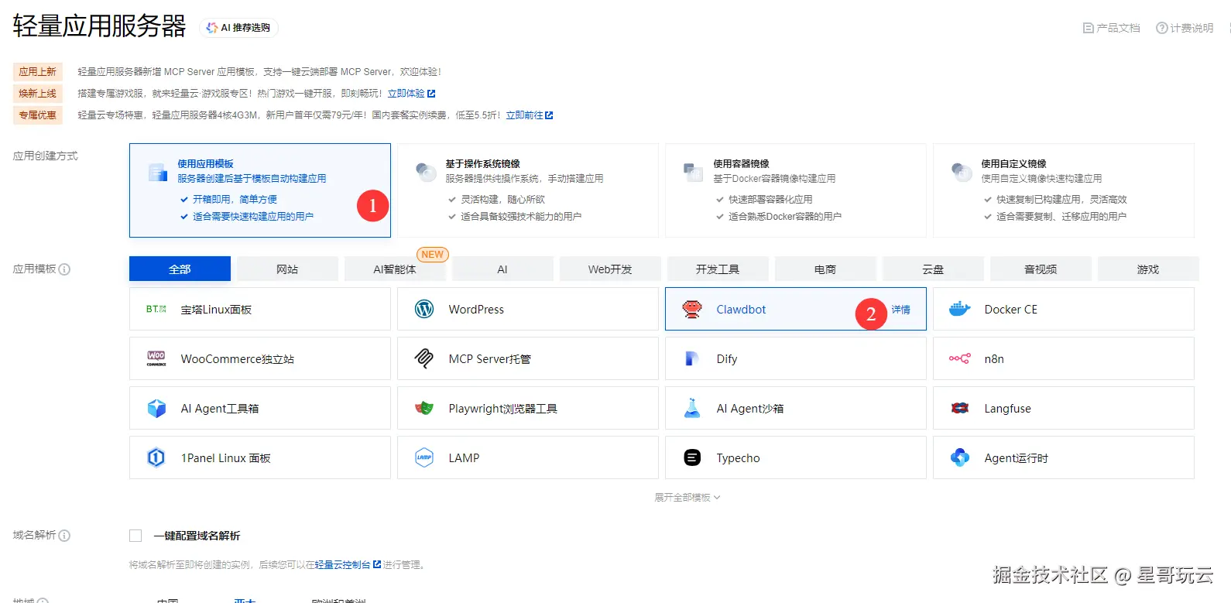
Task: Click the 1Panel hexagon icon
Action: coord(156,457)
